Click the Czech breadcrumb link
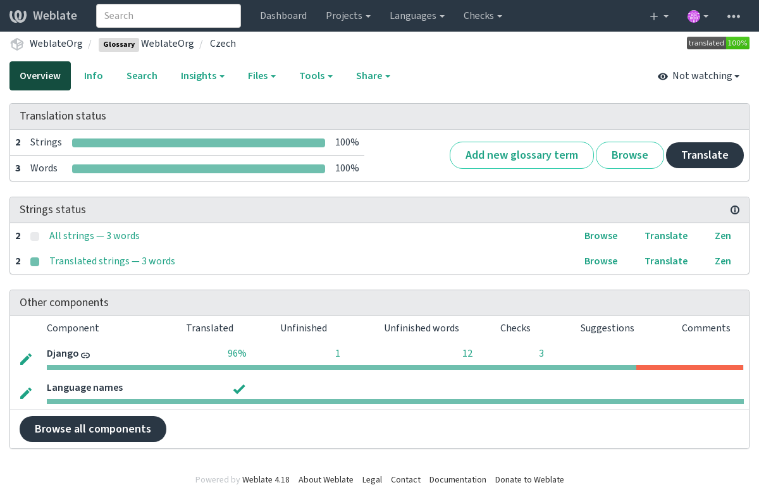Screen dimensions: 759x504 (x=223, y=44)
